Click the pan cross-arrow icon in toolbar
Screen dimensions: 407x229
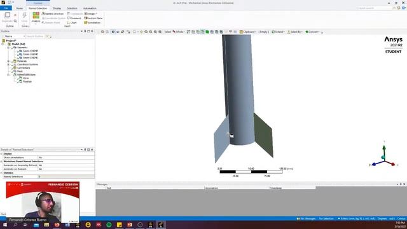141,32
